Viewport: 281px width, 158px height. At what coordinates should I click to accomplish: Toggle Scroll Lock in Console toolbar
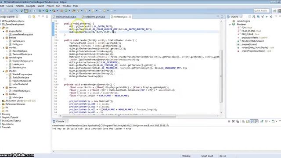click(x=247, y=122)
